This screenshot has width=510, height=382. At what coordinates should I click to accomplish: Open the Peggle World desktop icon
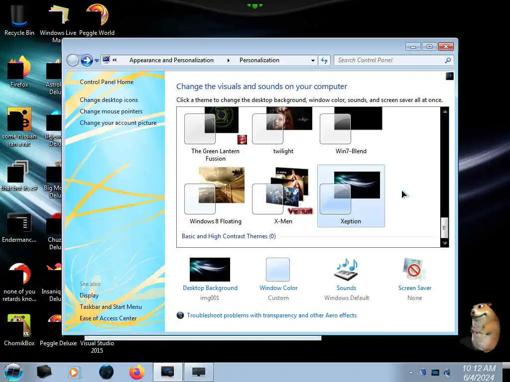click(x=97, y=19)
